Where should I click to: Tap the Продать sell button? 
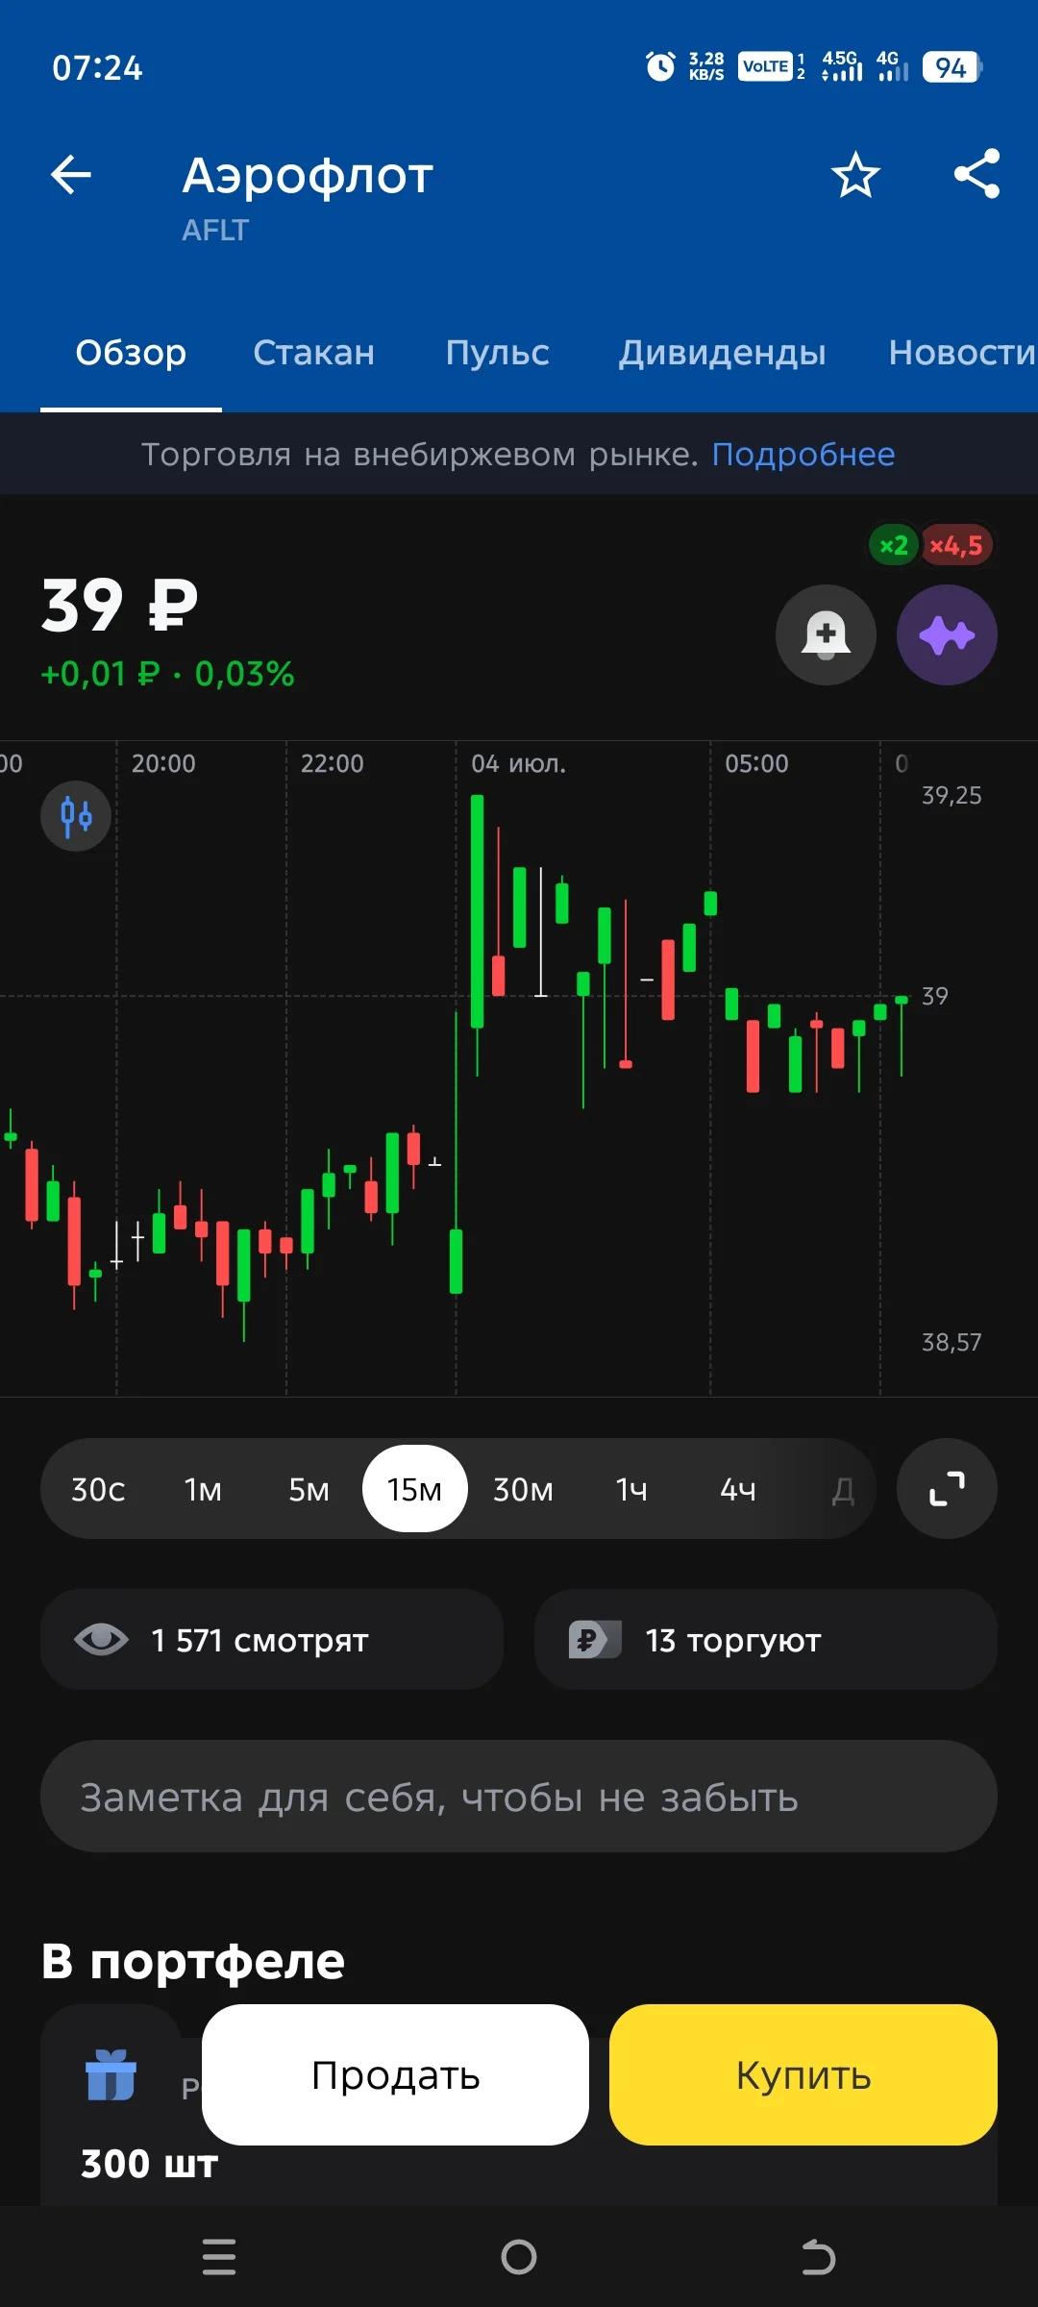pos(395,2075)
